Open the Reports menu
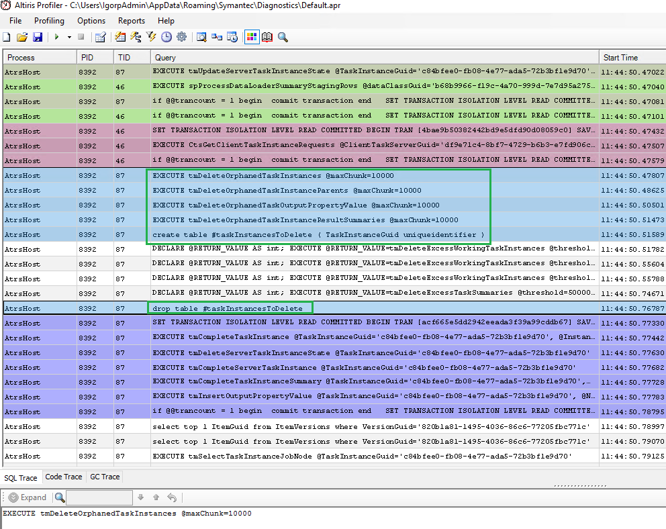 tap(132, 21)
